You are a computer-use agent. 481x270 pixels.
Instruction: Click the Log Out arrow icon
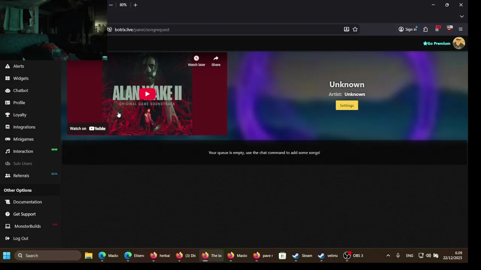(x=8, y=238)
